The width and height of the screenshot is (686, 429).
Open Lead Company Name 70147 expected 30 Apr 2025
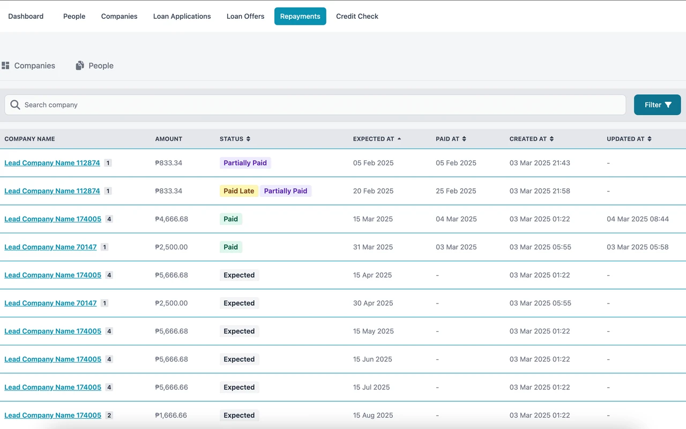(50, 303)
